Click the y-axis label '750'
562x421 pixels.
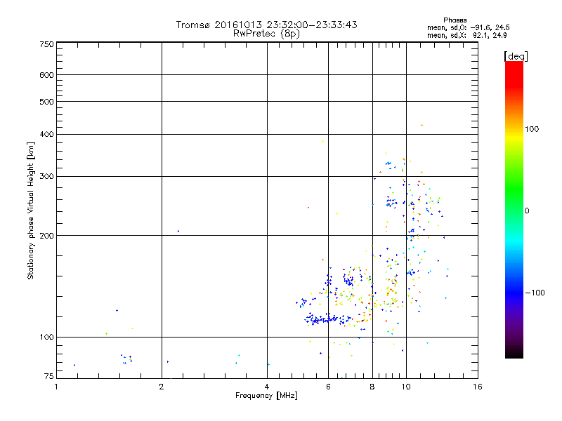click(46, 44)
